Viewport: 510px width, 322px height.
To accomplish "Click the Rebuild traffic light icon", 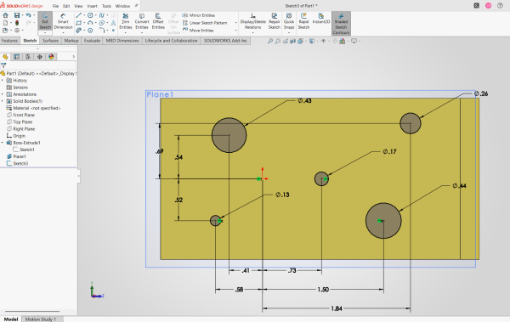I will (x=17, y=23).
